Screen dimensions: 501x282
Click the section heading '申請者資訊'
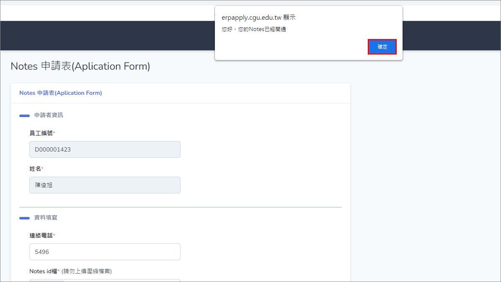point(49,115)
